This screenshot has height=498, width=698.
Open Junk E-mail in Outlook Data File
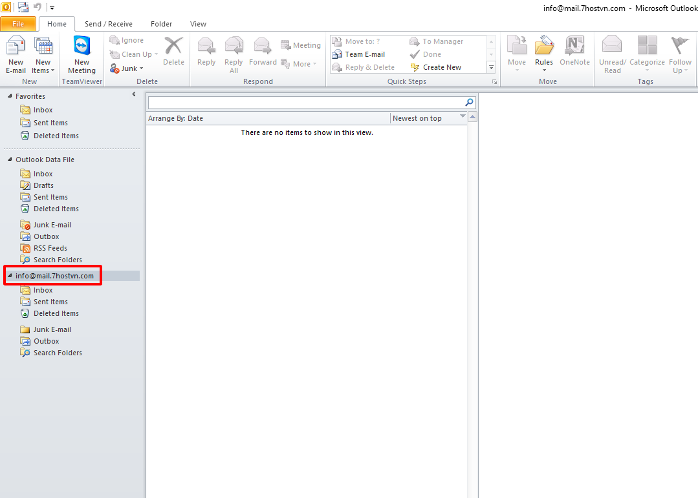[46, 225]
